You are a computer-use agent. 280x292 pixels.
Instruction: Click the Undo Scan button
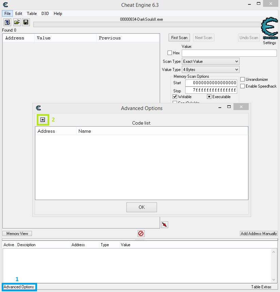click(249, 38)
